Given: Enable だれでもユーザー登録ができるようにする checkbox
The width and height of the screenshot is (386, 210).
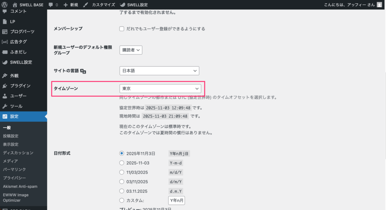Looking at the screenshot, I should tap(122, 29).
